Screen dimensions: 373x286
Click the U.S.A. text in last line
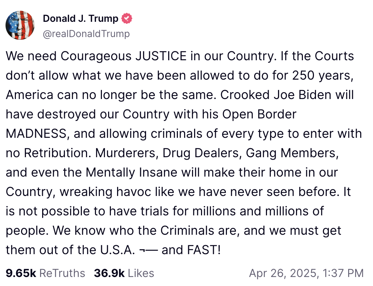click(x=117, y=250)
